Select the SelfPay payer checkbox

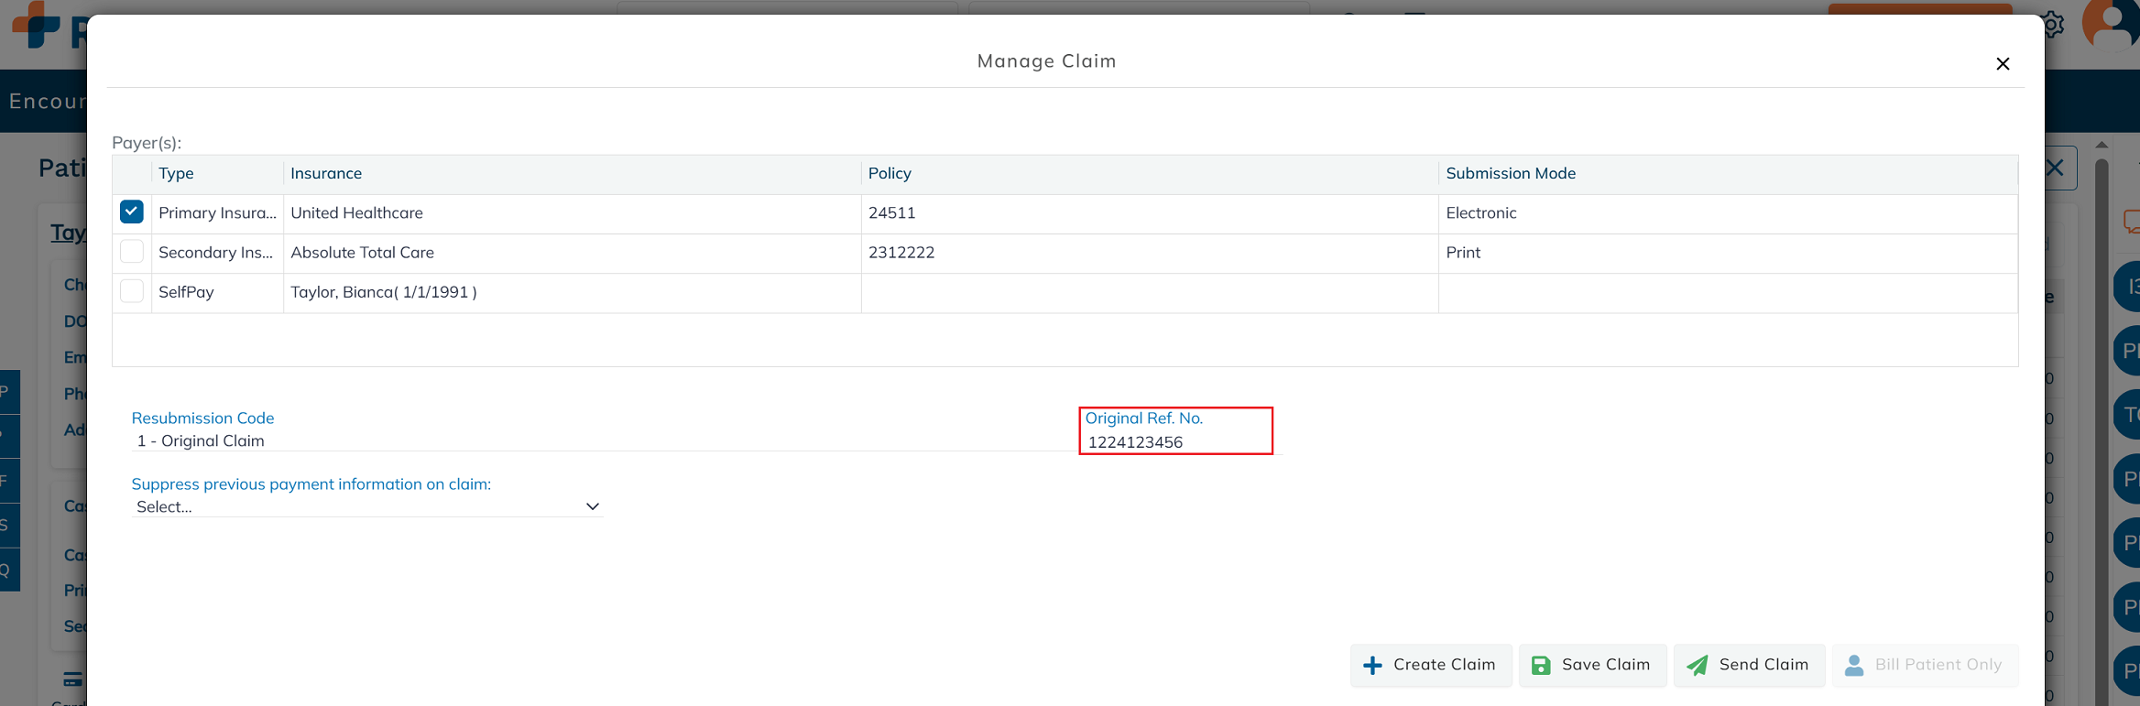pos(132,291)
